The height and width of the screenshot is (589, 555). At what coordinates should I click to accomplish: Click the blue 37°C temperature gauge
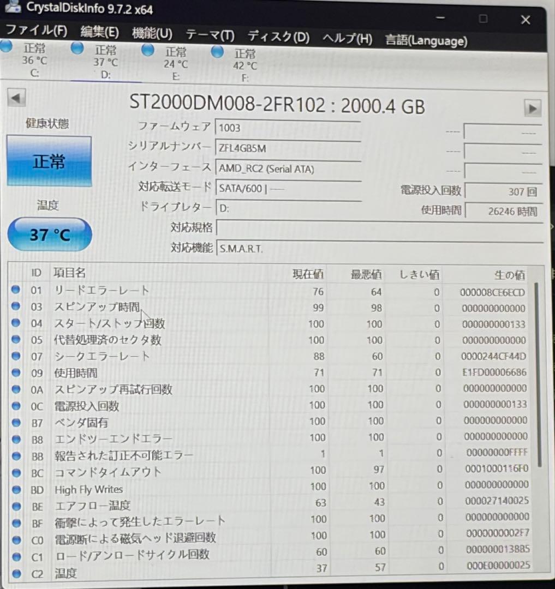(49, 235)
